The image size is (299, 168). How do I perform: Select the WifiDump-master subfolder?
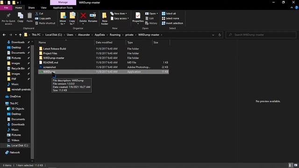pyautogui.click(x=104, y=58)
